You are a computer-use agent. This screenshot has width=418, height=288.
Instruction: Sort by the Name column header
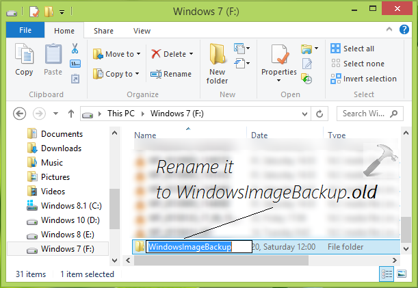[x=145, y=135]
